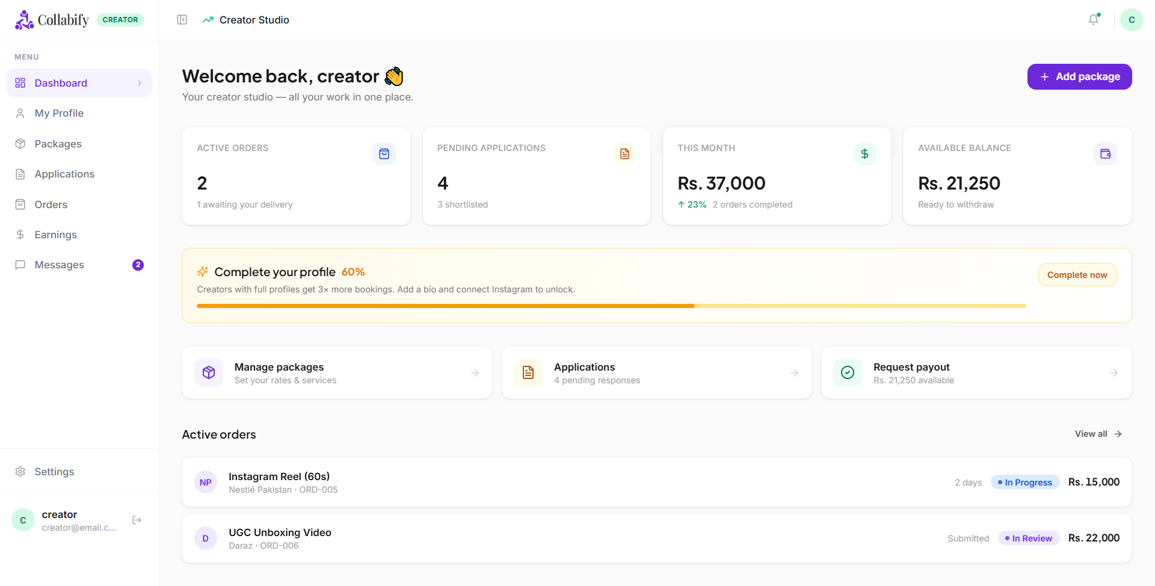
Task: Navigate to Orders
Action: coord(79,205)
